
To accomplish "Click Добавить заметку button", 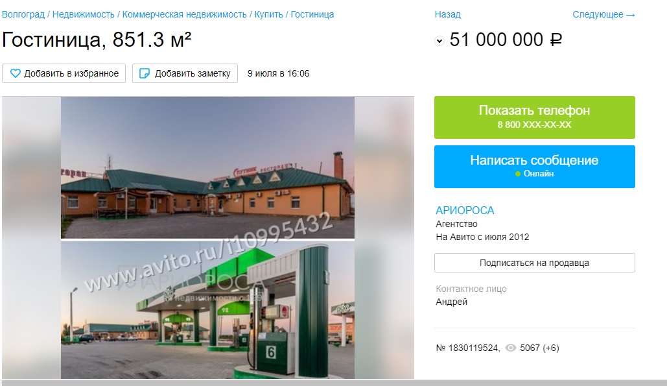I will coord(185,73).
